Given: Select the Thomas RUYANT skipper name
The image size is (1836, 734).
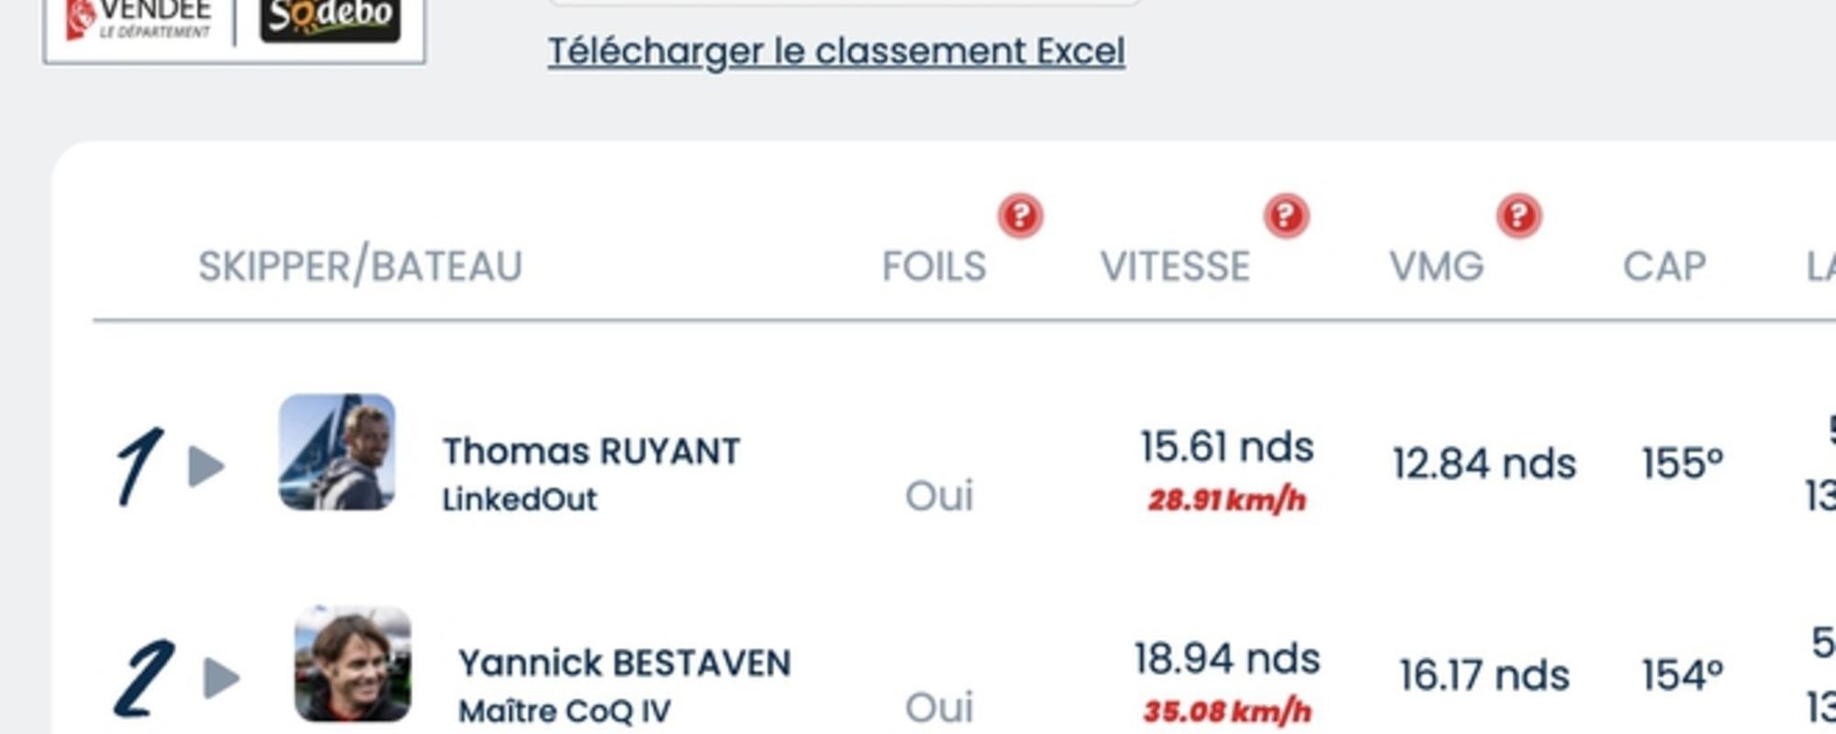Looking at the screenshot, I should [x=591, y=451].
